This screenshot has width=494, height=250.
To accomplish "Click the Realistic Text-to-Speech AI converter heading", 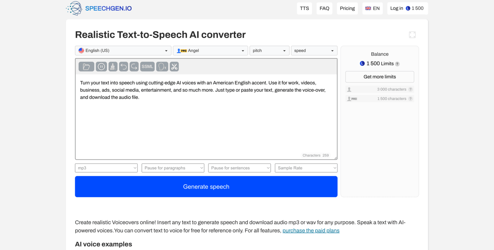I will tap(161, 35).
